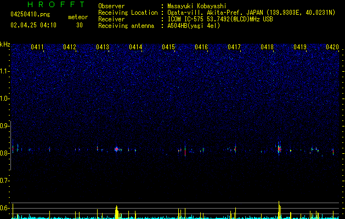Click the 0.6 kHz axis label
The image size is (345, 219).
pyautogui.click(x=4, y=208)
